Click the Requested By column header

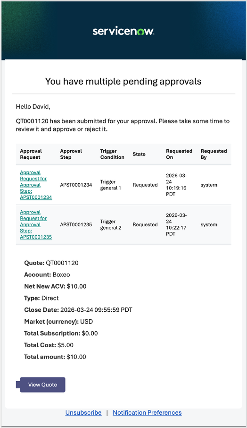214,154
